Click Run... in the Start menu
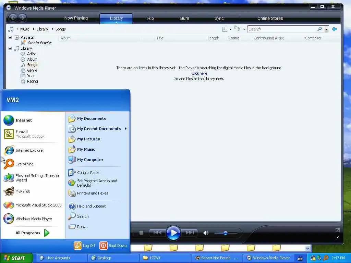 97,227
